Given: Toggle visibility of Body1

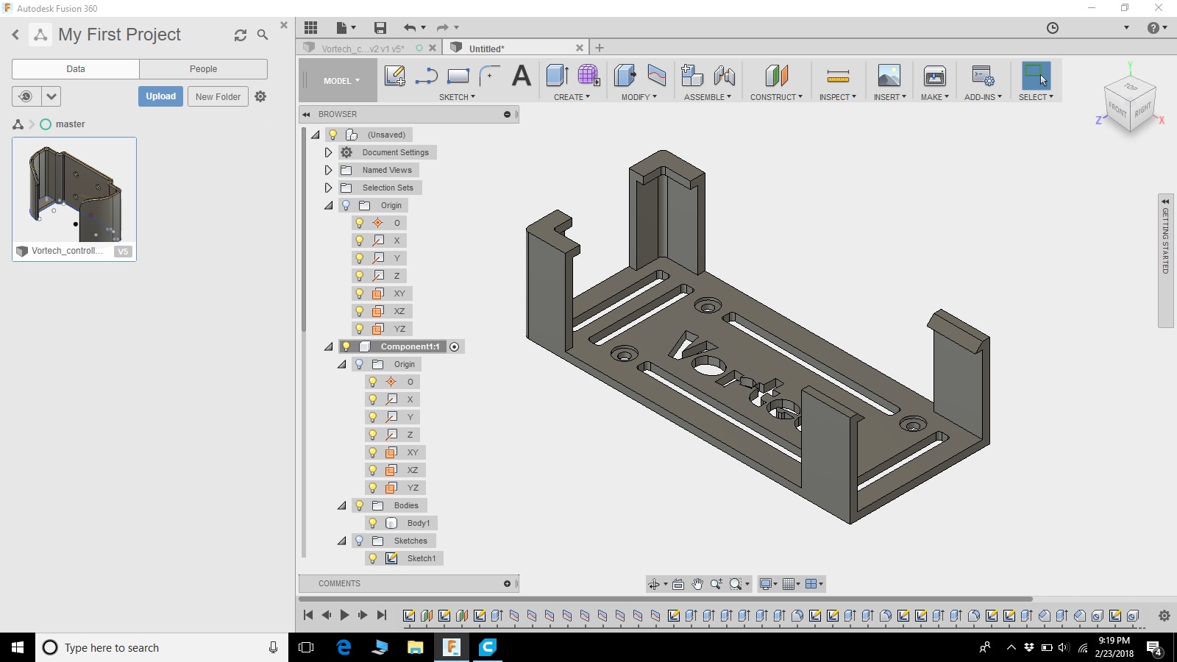Looking at the screenshot, I should (x=373, y=523).
